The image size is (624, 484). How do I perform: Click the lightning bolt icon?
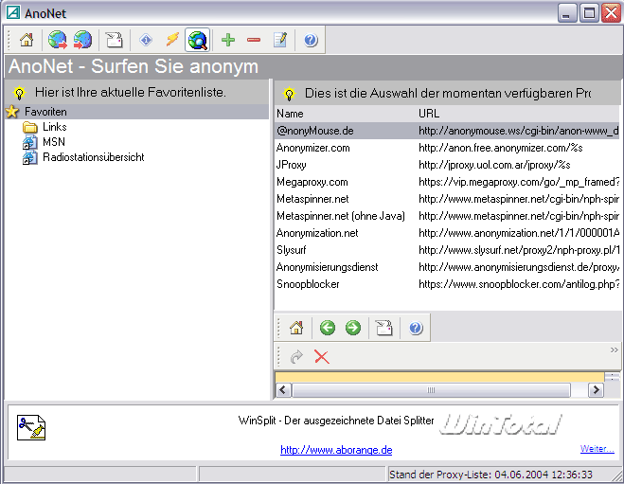[x=172, y=40]
